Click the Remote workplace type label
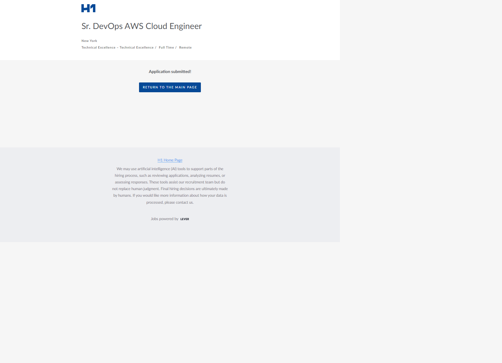Image resolution: width=502 pixels, height=363 pixels. point(185,48)
